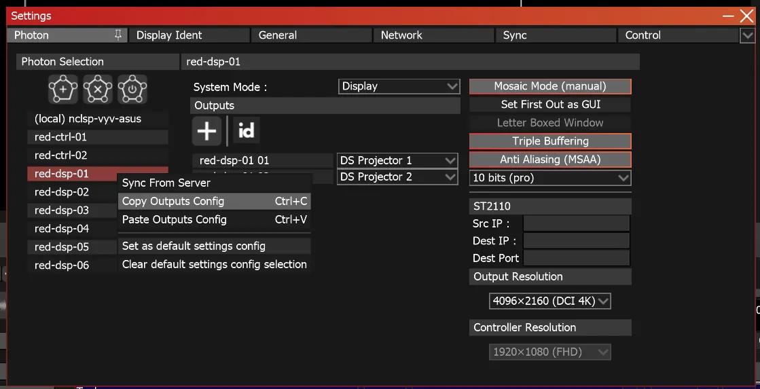
Task: Open the Output Resolution 4096×2160 dropdown
Action: click(549, 301)
